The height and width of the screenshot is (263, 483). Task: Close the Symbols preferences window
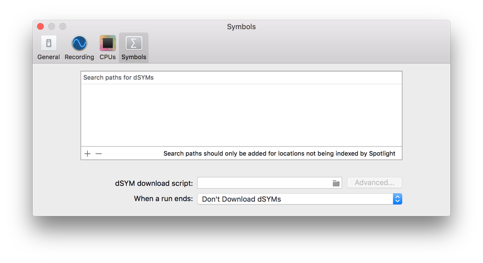click(x=41, y=26)
